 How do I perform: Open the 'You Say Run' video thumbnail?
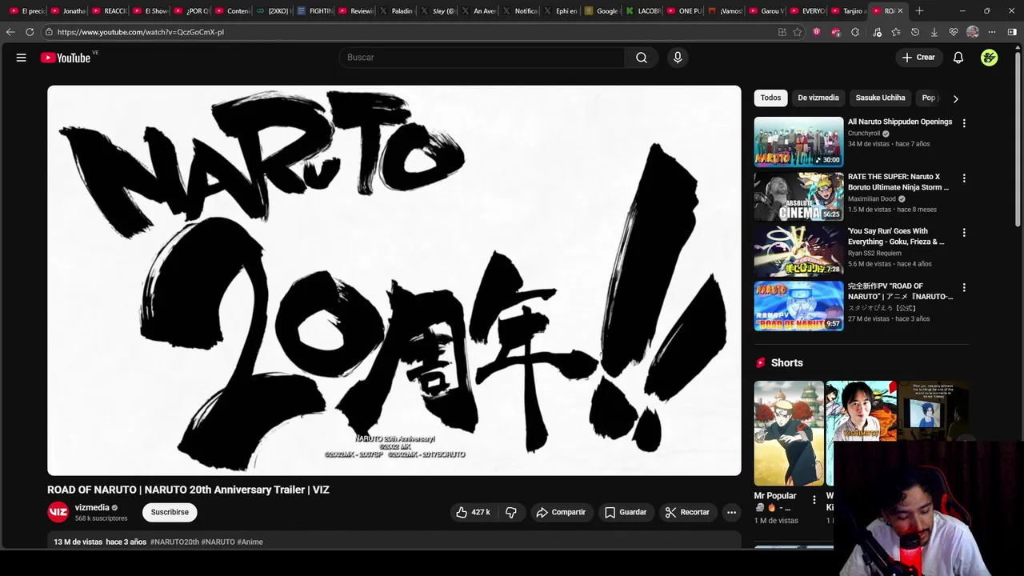pyautogui.click(x=798, y=250)
